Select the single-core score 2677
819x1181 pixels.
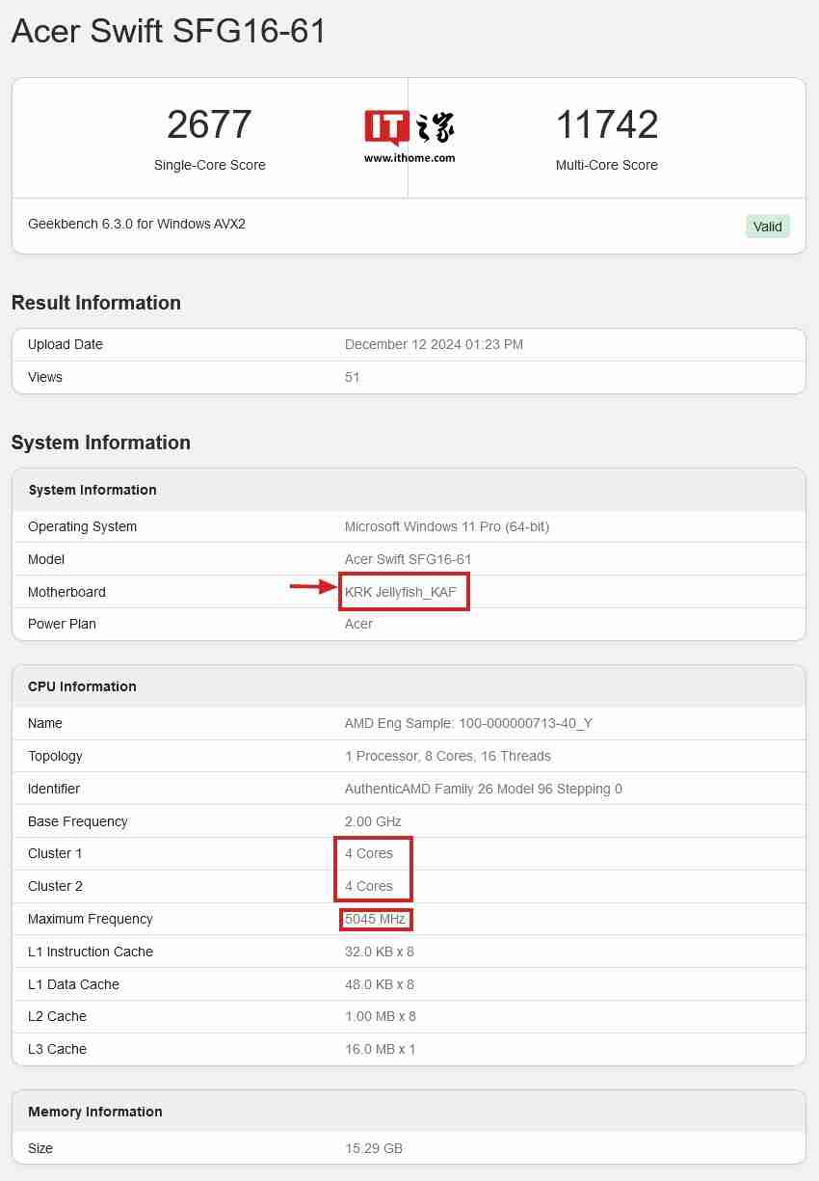pyautogui.click(x=209, y=125)
